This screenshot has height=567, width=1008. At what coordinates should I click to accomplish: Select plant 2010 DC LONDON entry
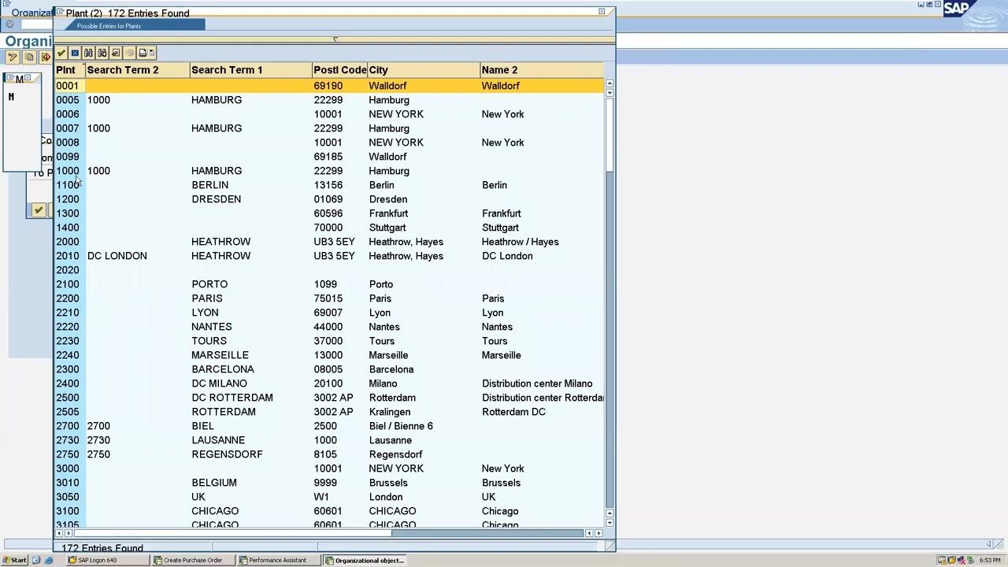coord(329,256)
